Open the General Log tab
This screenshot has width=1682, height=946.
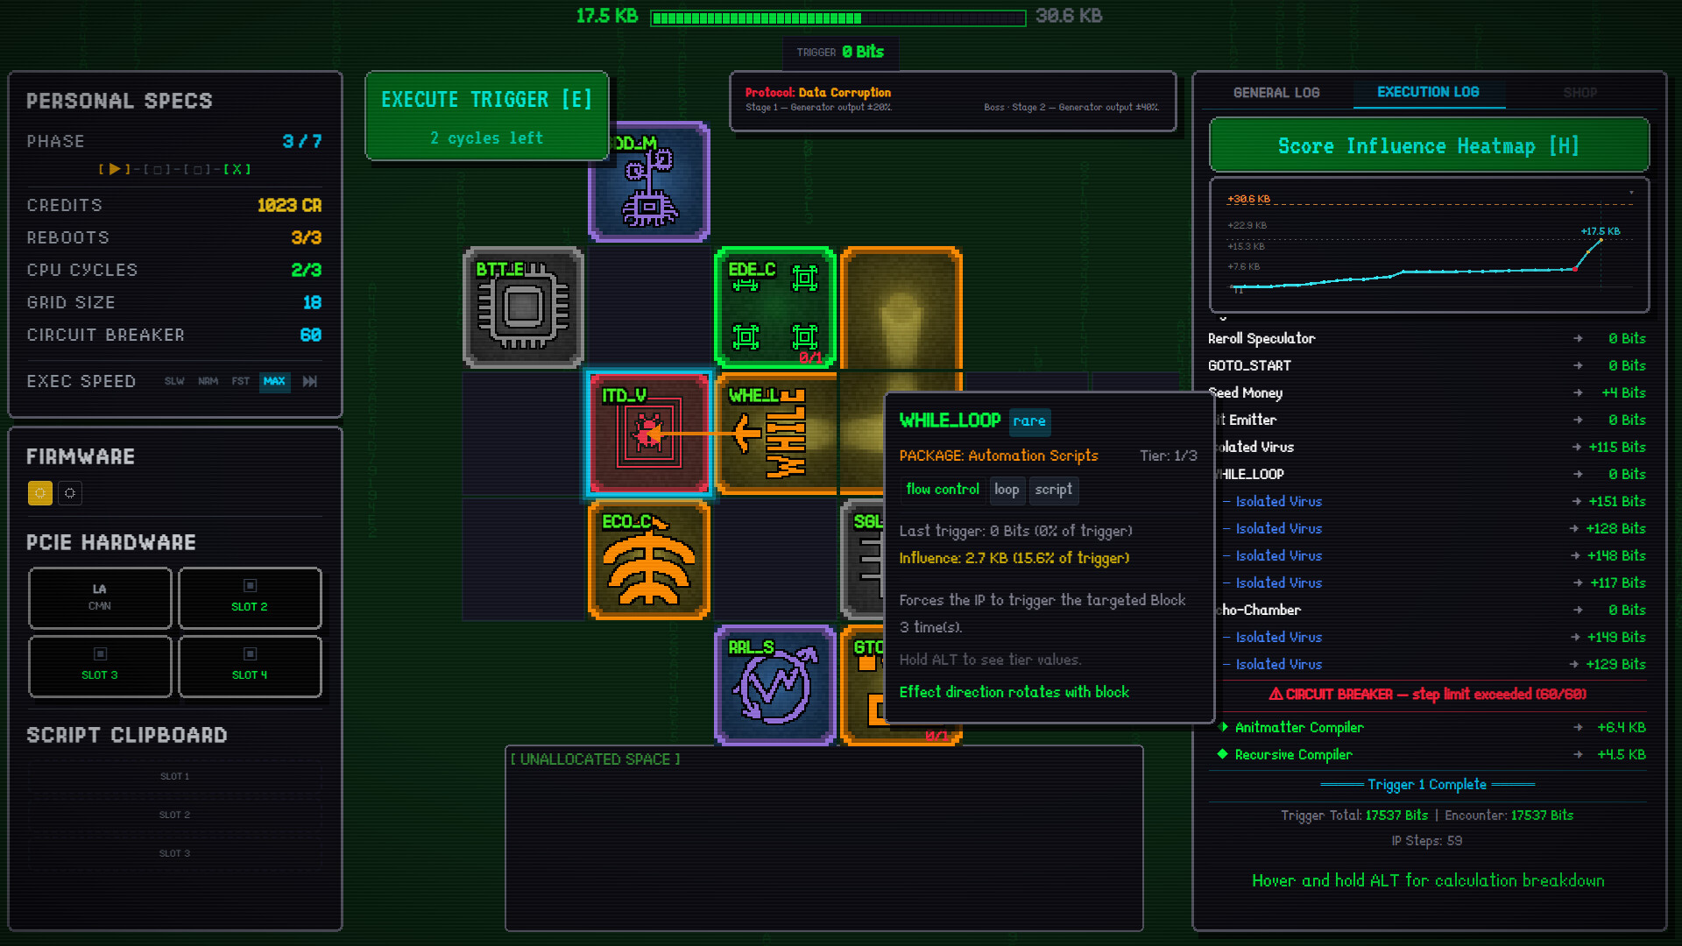[1276, 93]
